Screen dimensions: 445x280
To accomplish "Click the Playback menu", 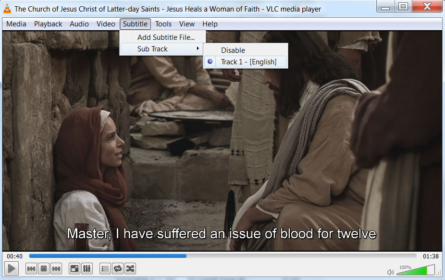I will [48, 24].
